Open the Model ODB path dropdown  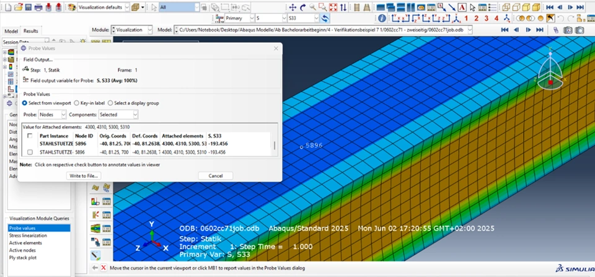[324, 30]
